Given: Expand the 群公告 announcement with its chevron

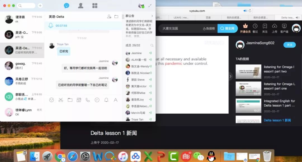Looking at the screenshot, I should point(152,16).
